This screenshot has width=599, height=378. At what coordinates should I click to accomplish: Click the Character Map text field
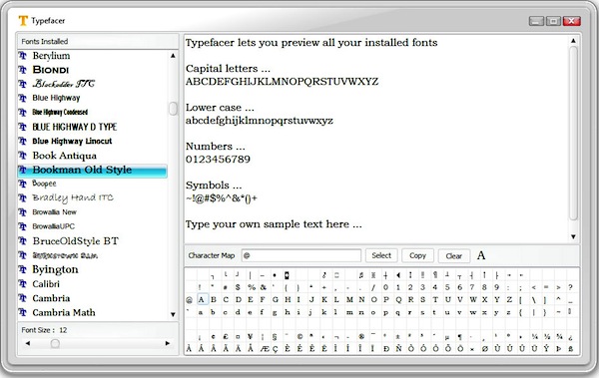tap(301, 255)
